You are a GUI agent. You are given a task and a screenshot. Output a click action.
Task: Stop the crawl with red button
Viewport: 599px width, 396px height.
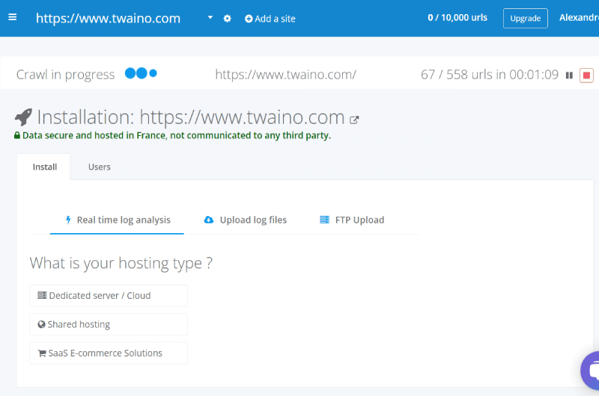[586, 75]
